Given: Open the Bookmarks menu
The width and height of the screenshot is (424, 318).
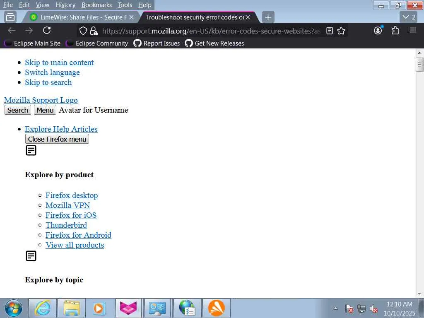Looking at the screenshot, I should [x=96, y=5].
